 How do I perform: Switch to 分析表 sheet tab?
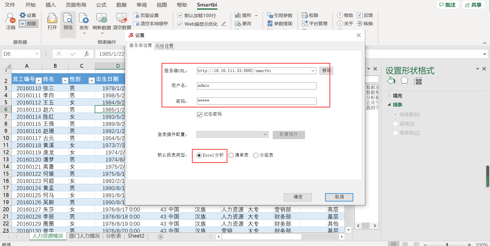[114, 236]
